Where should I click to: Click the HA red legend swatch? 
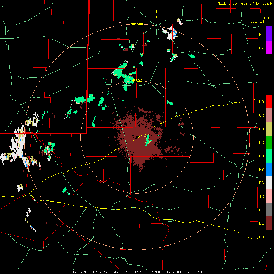[x=269, y=102]
